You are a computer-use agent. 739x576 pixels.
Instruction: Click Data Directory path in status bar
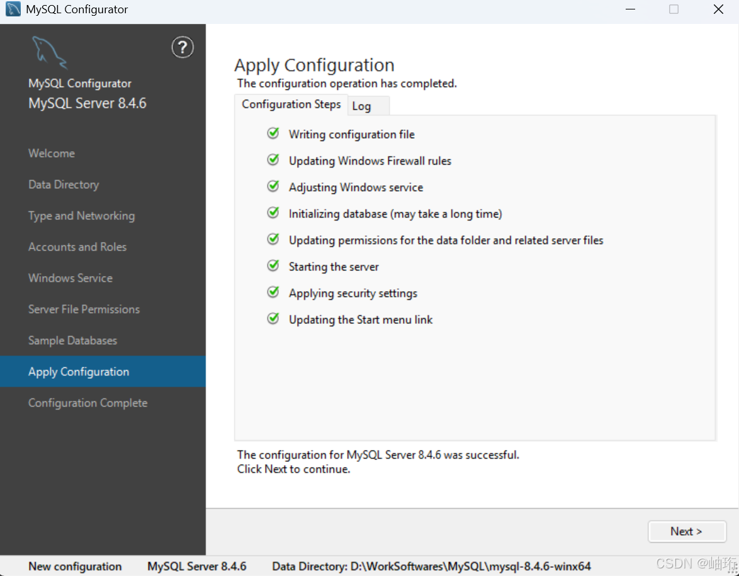(431, 566)
